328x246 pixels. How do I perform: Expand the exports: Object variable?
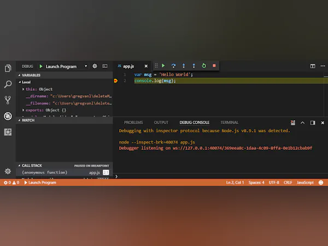[23, 110]
